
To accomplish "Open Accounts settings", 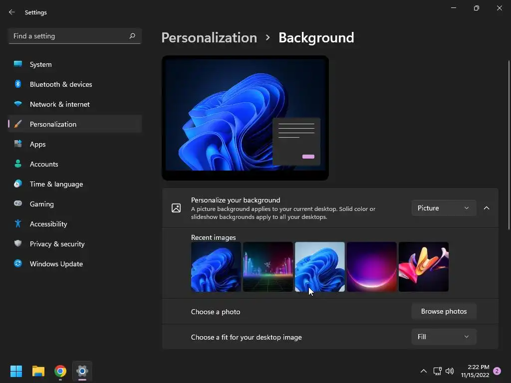I will coord(75,164).
